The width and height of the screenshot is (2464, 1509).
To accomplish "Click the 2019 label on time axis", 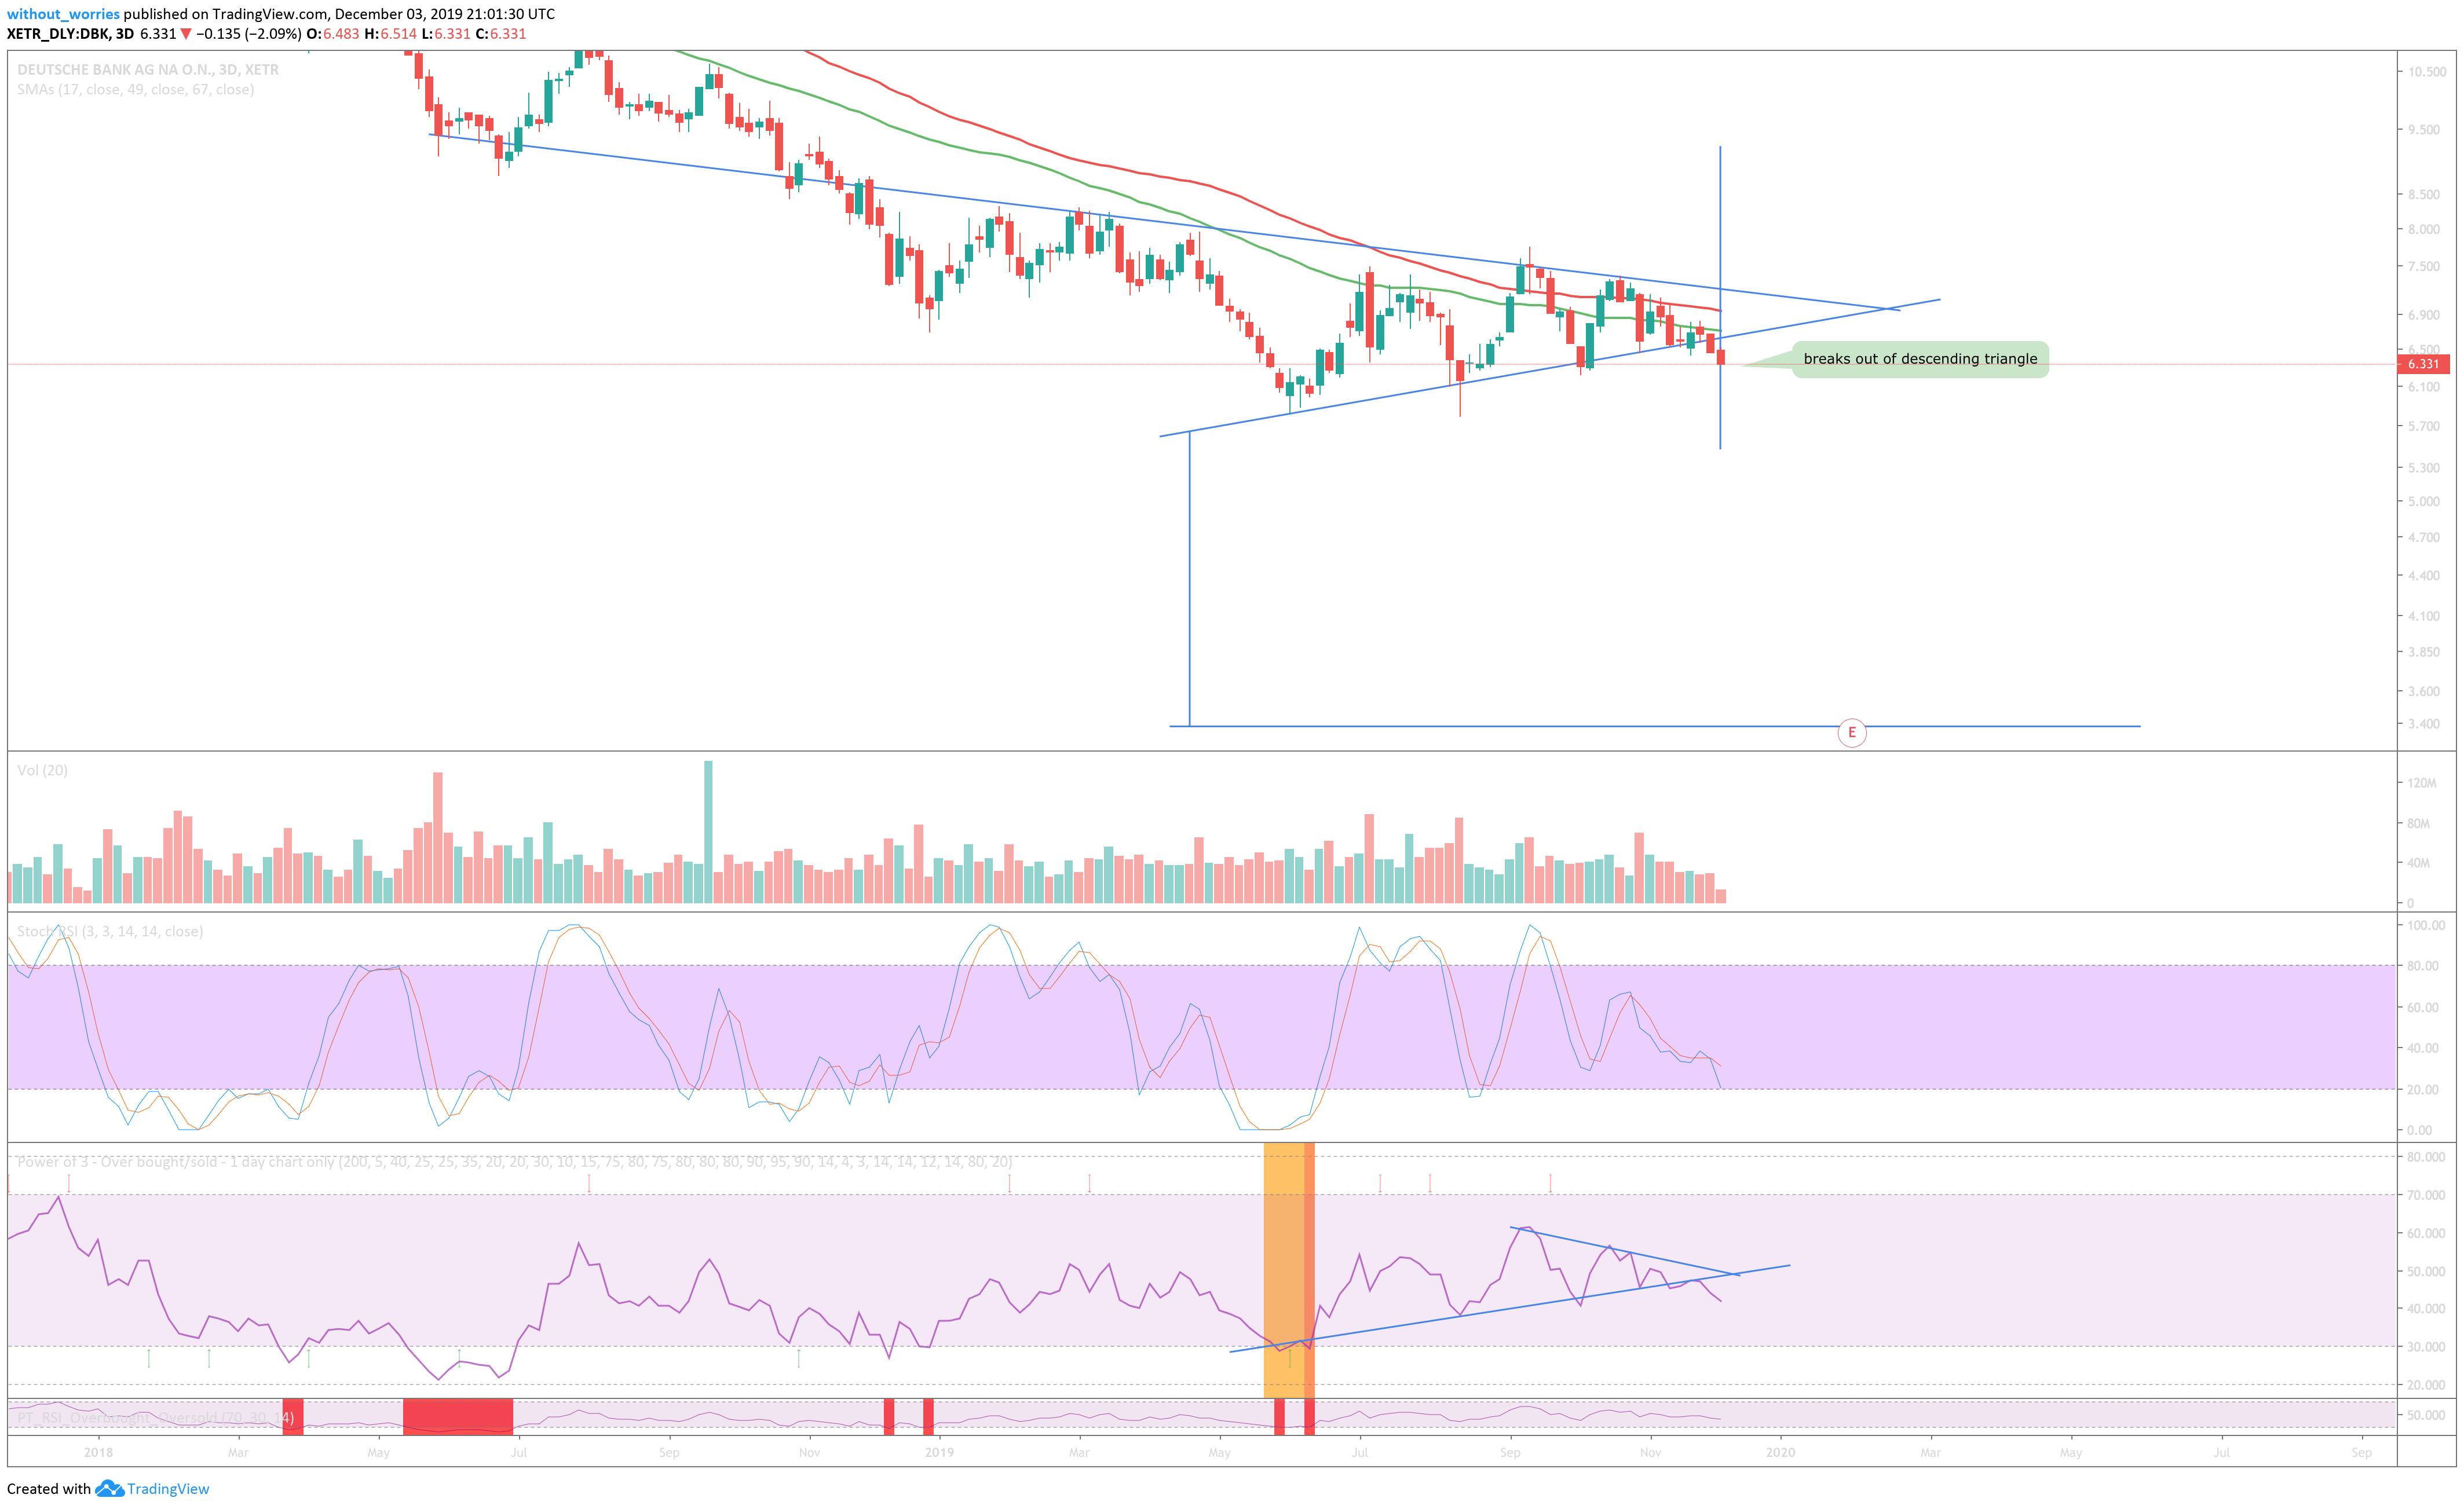I will pyautogui.click(x=939, y=1453).
